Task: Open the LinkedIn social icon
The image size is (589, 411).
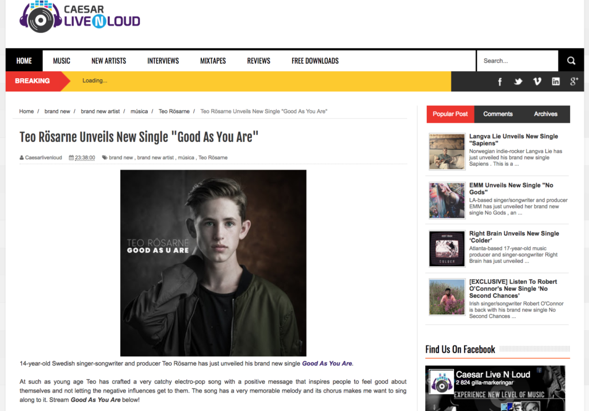Action: click(x=556, y=82)
